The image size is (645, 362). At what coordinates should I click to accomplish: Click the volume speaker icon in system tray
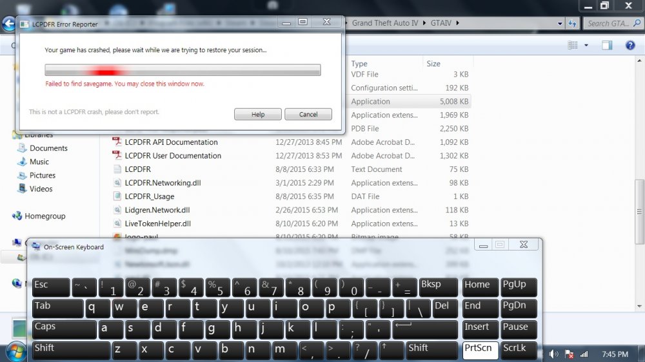pyautogui.click(x=553, y=354)
